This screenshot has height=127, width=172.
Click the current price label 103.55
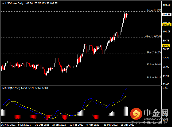tap(166, 15)
